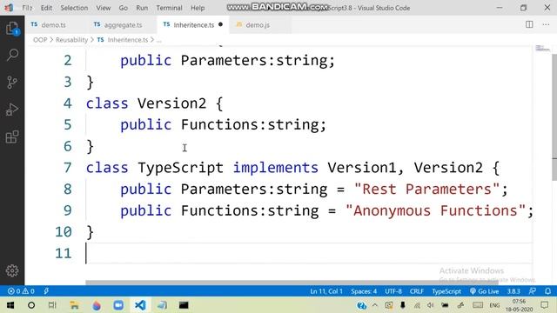Viewport: 557px width, 313px height.
Task: Click the breadcrumb ellipsis symbol
Action: coord(158,41)
